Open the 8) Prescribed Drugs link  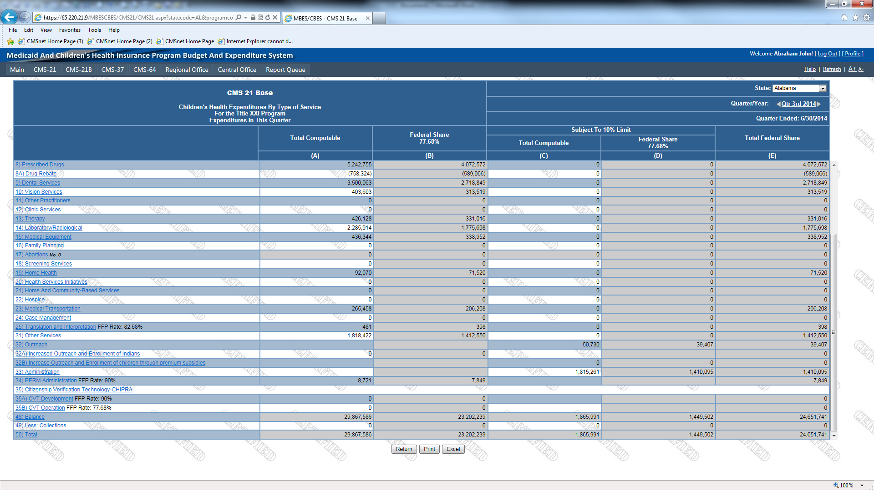click(x=40, y=165)
